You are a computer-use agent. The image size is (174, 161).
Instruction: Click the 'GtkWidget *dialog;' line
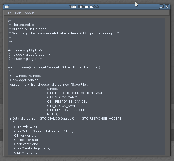click(25, 80)
